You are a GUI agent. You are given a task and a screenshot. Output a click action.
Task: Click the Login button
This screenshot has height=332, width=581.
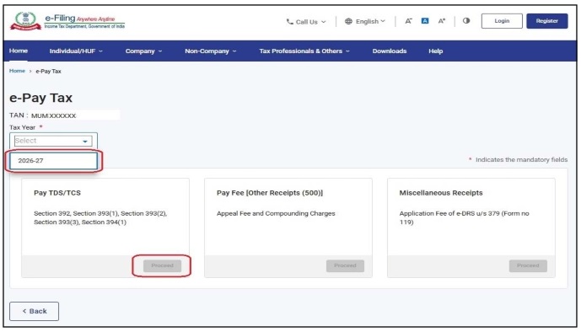click(502, 21)
